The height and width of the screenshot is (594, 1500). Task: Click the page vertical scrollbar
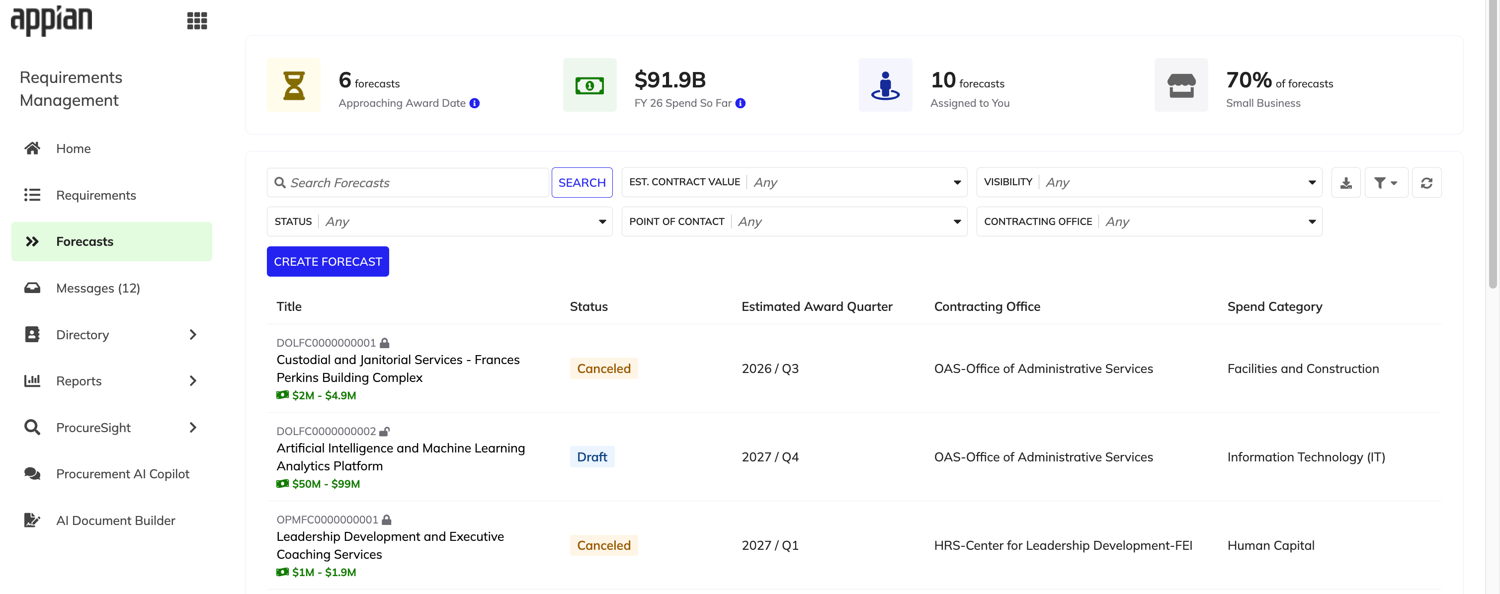[1493, 146]
